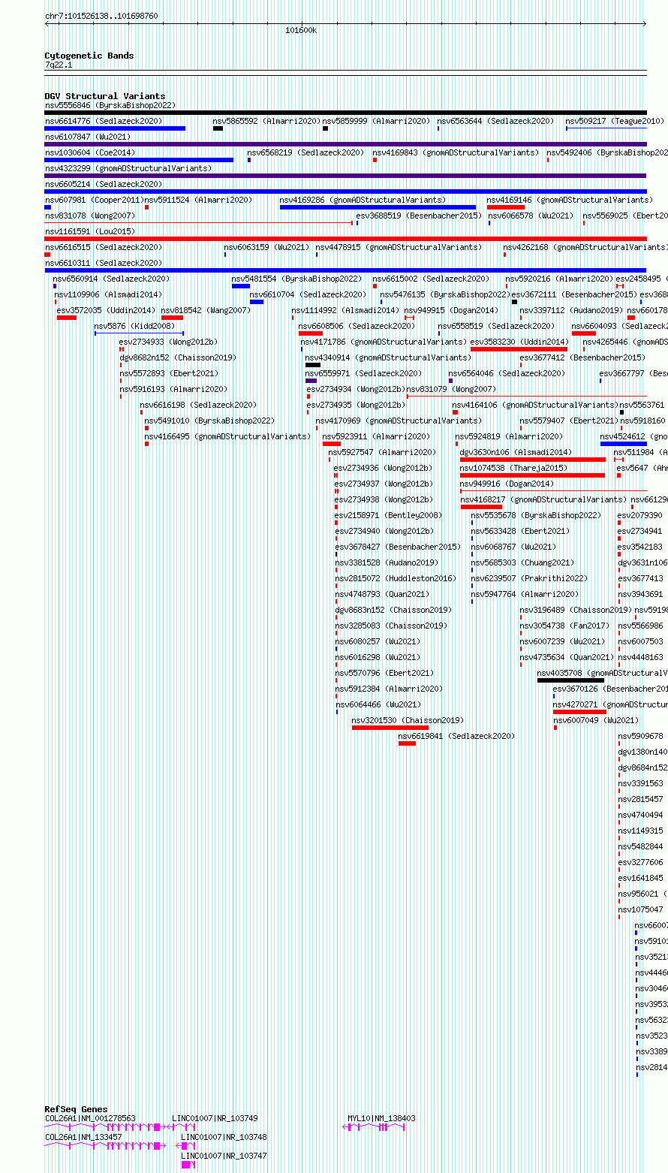Open transcript LINC01007|NR_103747

click(224, 1156)
